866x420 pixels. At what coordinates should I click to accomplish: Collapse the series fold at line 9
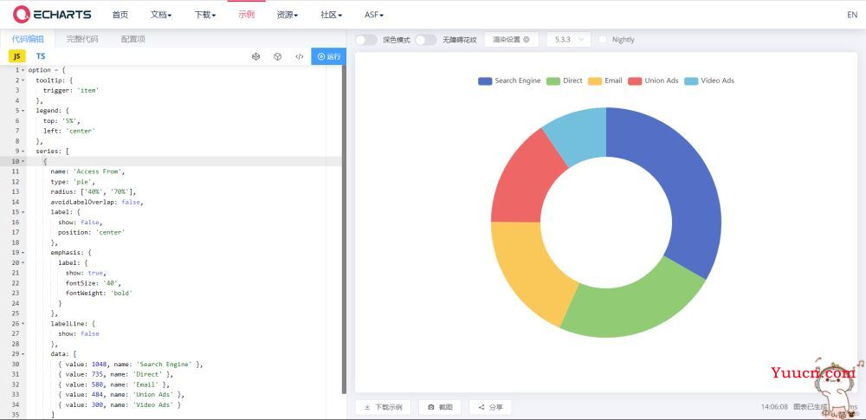coord(23,151)
